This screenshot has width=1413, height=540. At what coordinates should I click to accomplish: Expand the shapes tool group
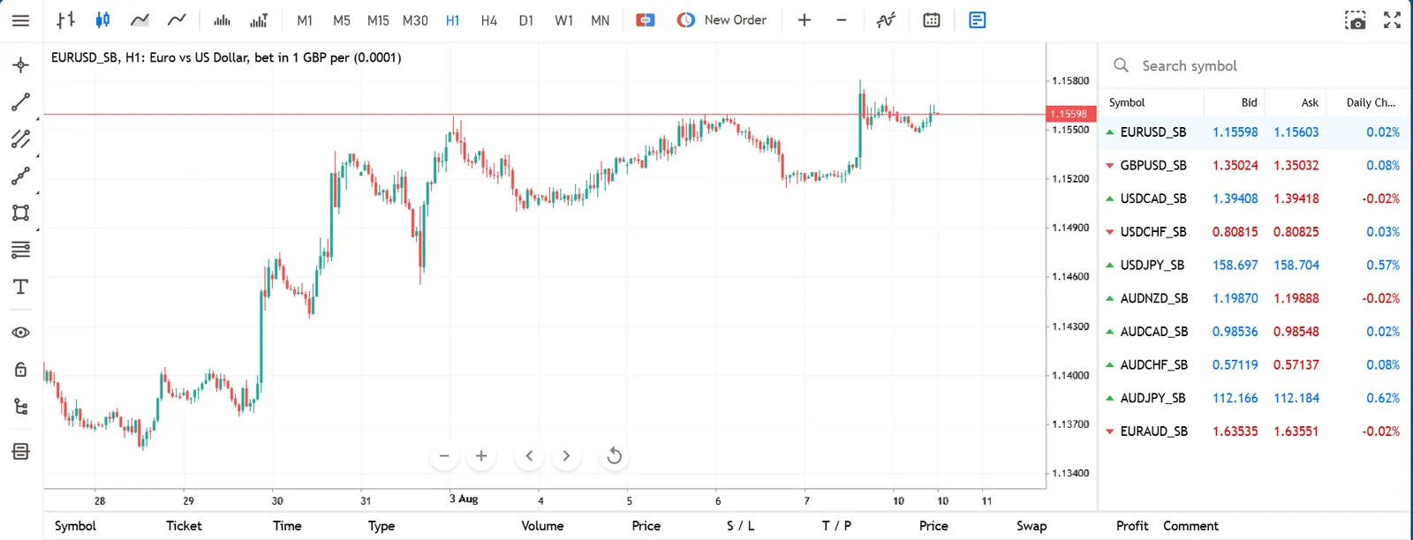pyautogui.click(x=21, y=213)
